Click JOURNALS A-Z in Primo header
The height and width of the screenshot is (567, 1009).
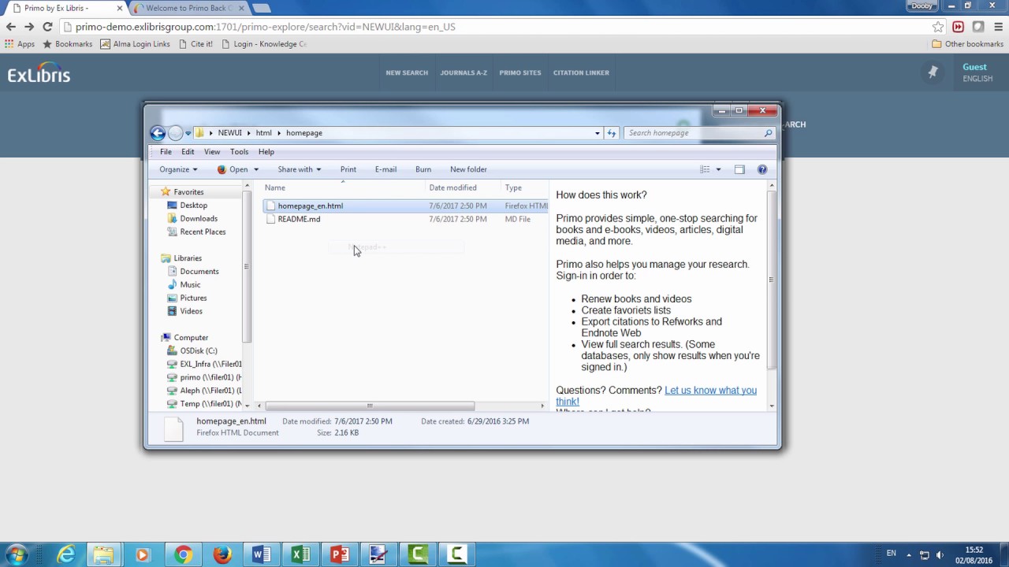tap(464, 72)
